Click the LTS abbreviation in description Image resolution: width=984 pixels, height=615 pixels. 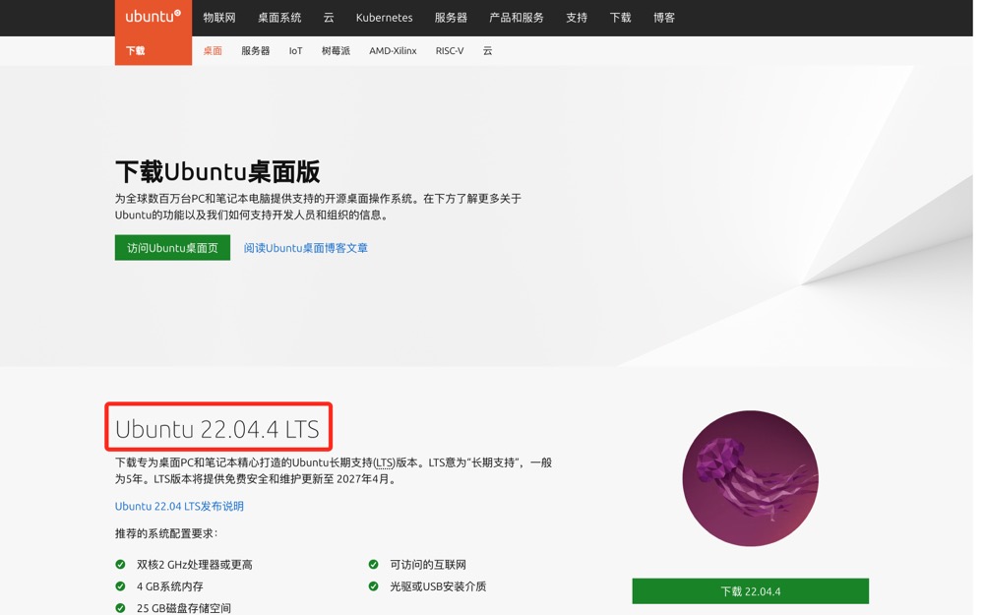[x=385, y=462]
